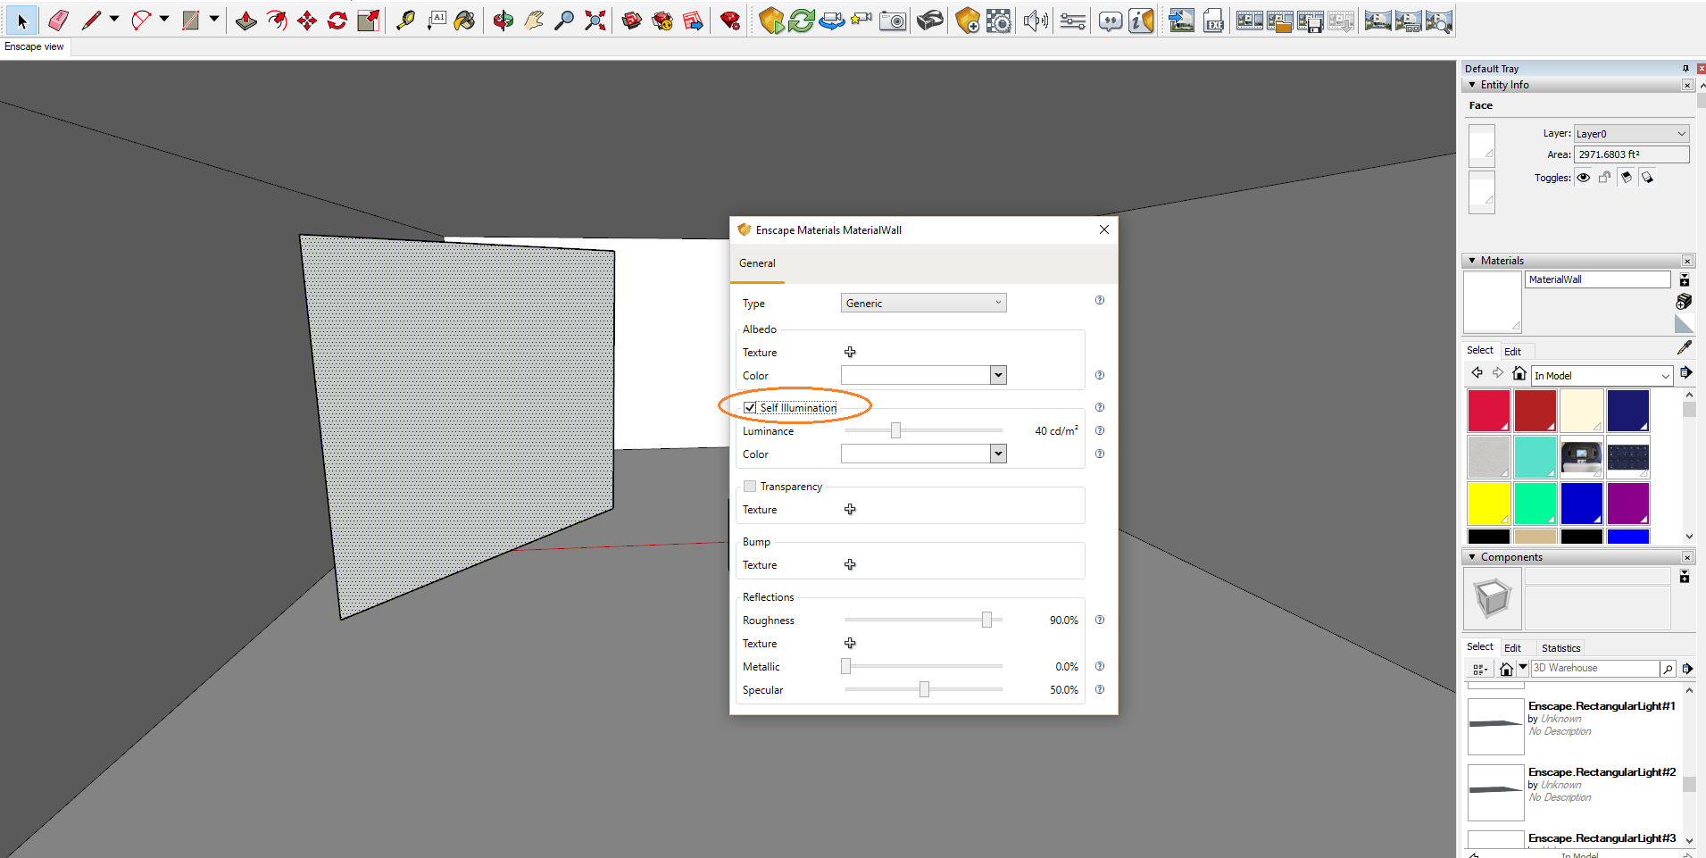Open Enscape settings sliders
The width and height of the screenshot is (1706, 858).
tap(1073, 21)
